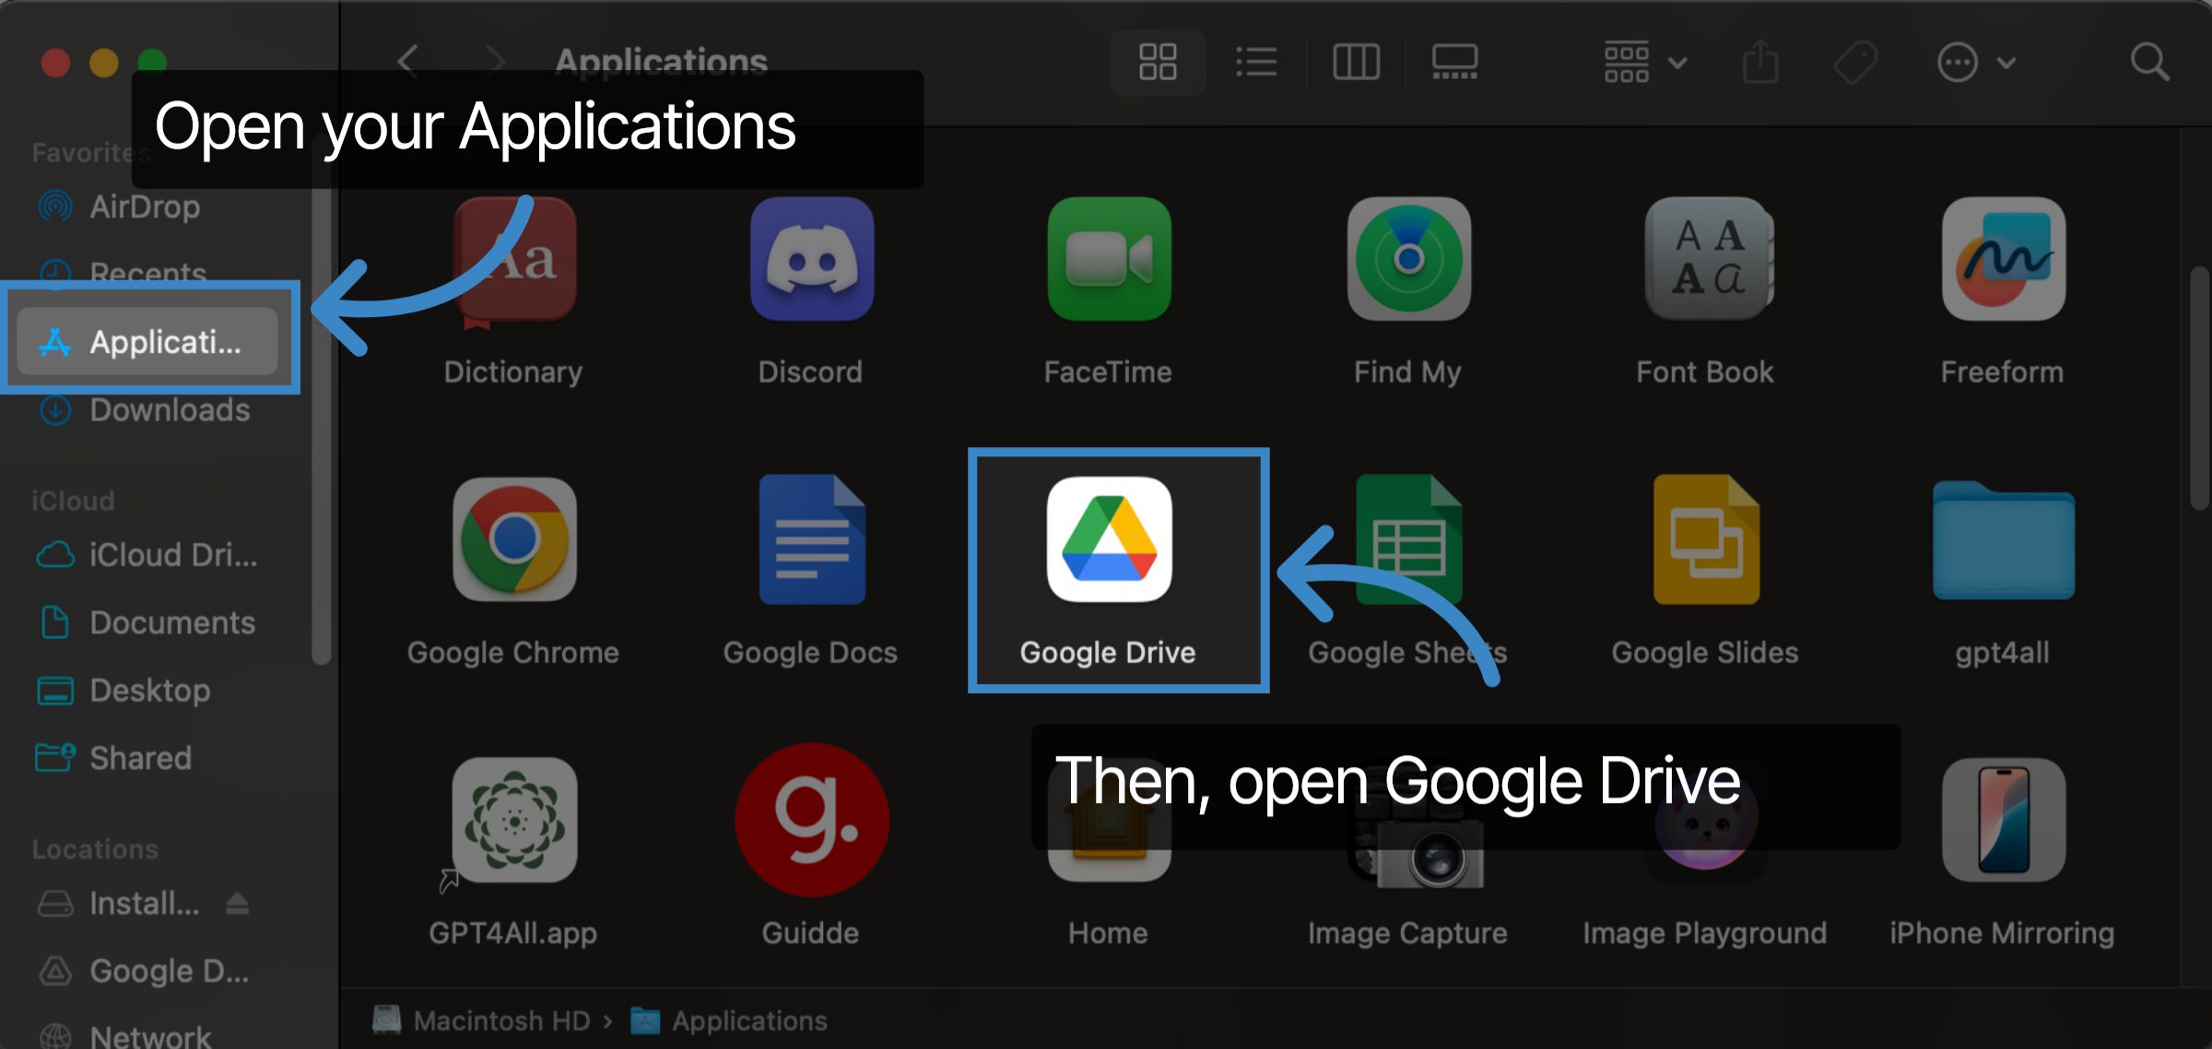2212x1049 pixels.
Task: Click the main window vertical scrollbar
Action: [2200, 387]
